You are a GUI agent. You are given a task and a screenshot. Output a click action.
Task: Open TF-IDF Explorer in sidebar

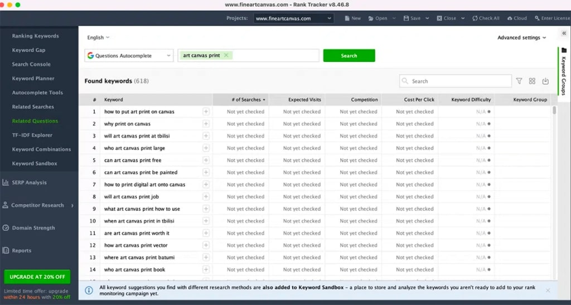tap(32, 135)
